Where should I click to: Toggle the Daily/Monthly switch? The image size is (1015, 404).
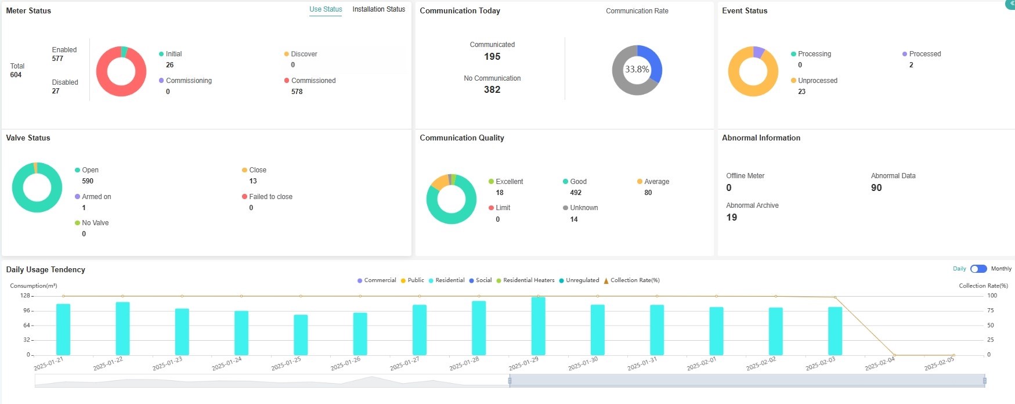[x=978, y=269]
